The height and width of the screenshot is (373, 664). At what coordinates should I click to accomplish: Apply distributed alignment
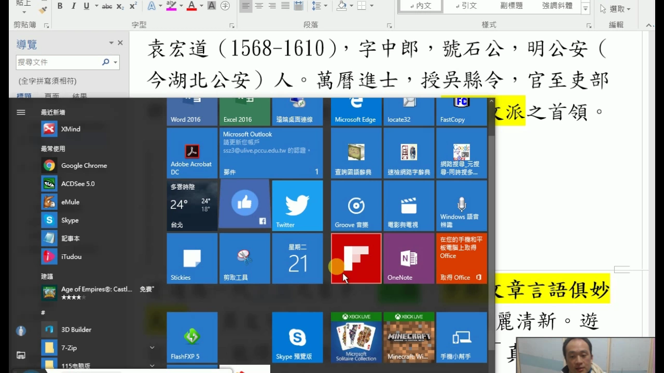coord(298,6)
